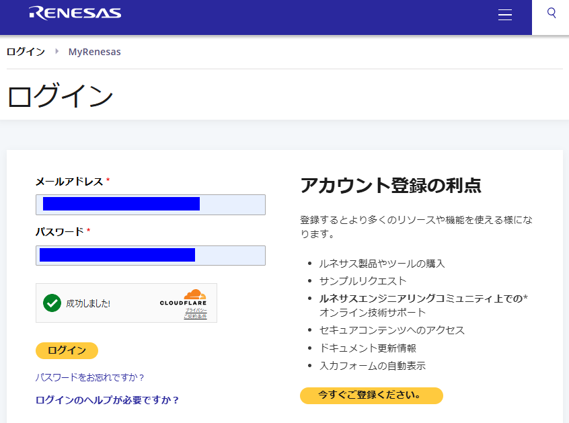
Task: Click the breadcrumb separator arrow
Action: tap(57, 51)
